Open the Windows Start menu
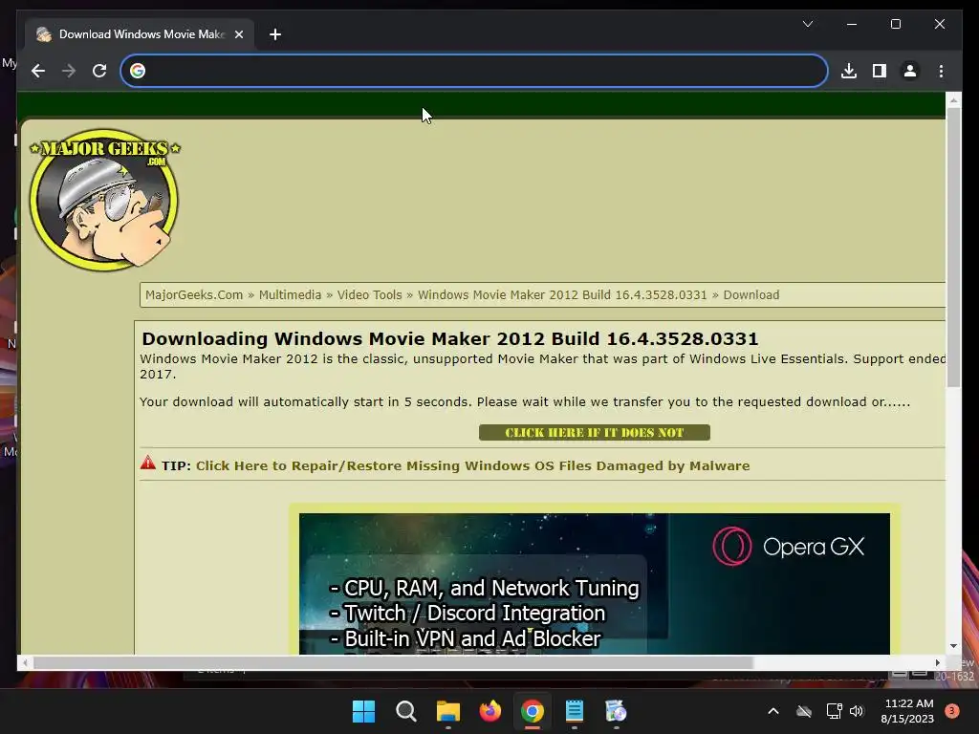The image size is (979, 734). point(363,711)
